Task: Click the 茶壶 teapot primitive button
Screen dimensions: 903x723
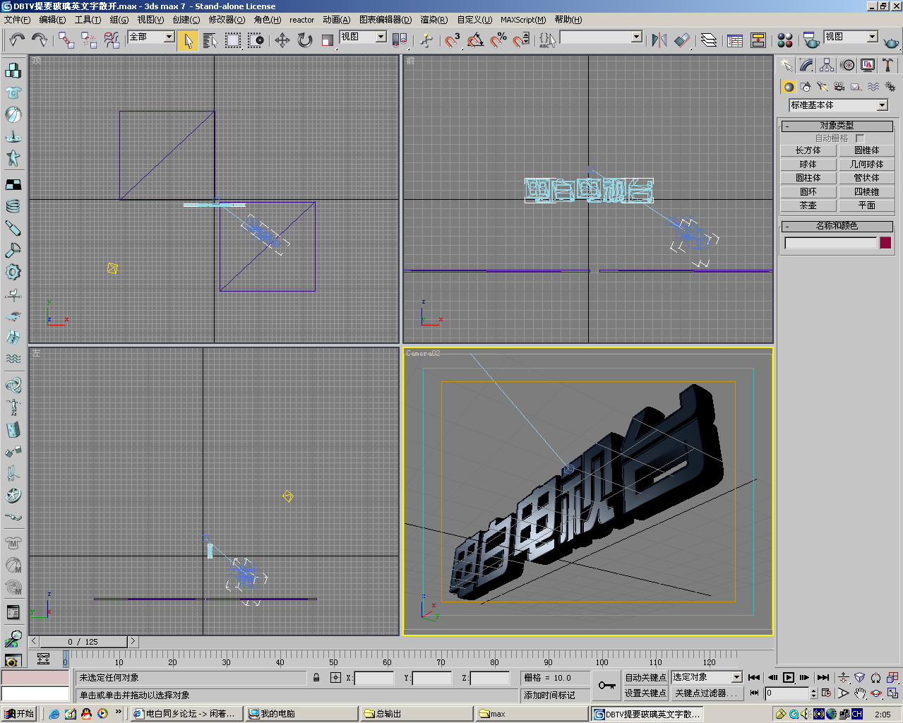Action: tap(808, 205)
